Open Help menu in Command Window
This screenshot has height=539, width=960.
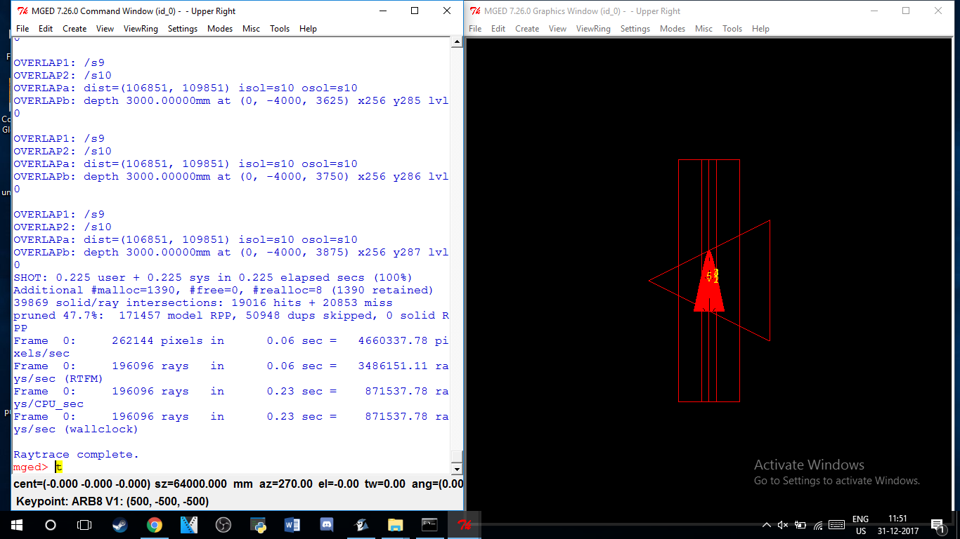point(308,29)
